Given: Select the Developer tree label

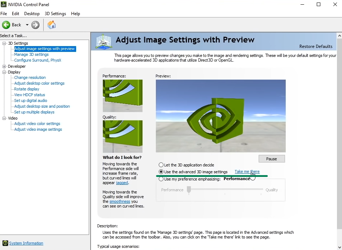Looking at the screenshot, I should coord(17,66).
